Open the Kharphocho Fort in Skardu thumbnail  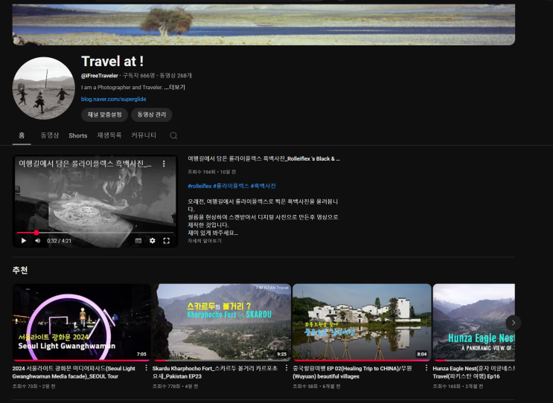point(222,323)
